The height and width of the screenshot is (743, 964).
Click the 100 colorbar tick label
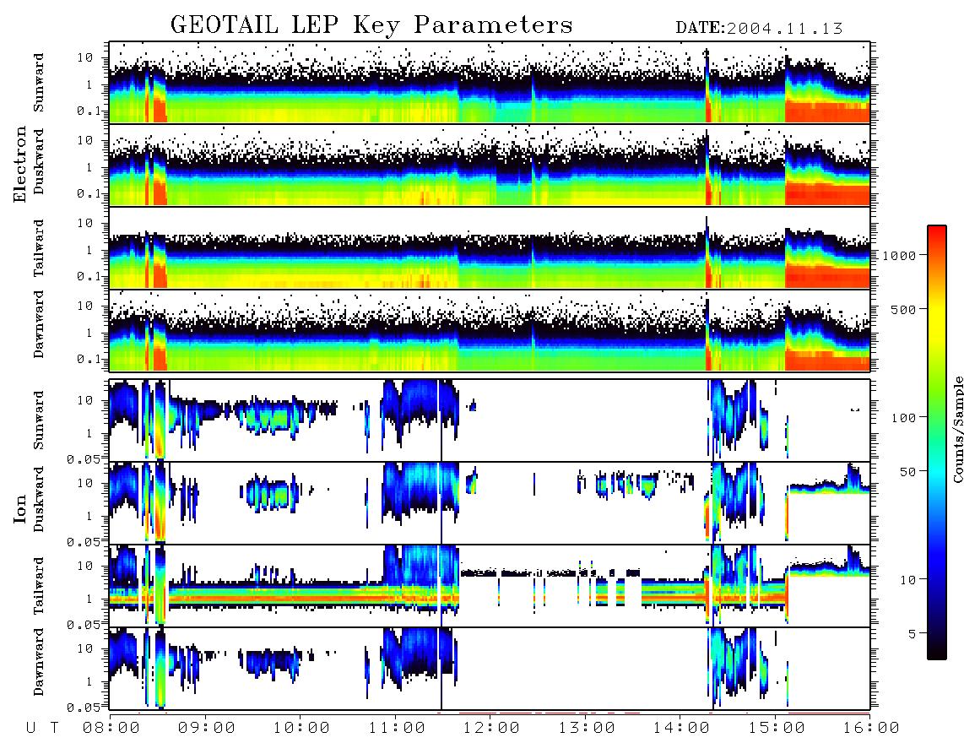(903, 418)
